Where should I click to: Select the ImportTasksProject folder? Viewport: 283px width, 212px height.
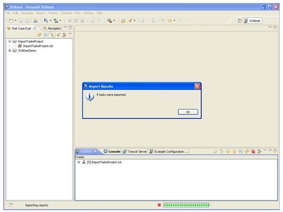pos(30,41)
